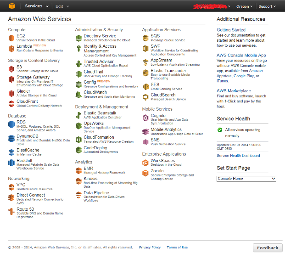Click the Storage Gateway icon
The image size is (285, 253).
[11, 79]
